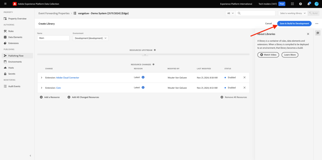Remove Adobe Cloud Connector from library
Image resolution: width=322 pixels, height=160 pixels.
click(x=244, y=77)
